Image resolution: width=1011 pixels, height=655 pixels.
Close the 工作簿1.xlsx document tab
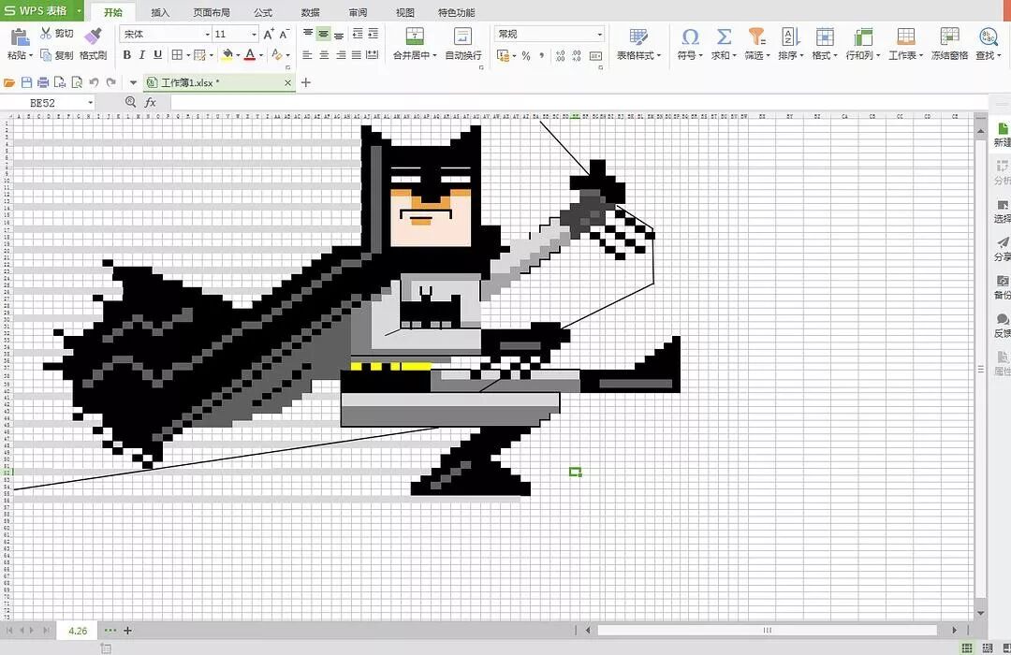(x=287, y=82)
